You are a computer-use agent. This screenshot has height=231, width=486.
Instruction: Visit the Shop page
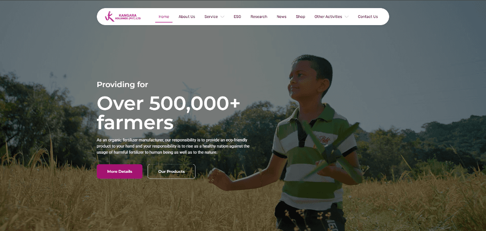[300, 17]
